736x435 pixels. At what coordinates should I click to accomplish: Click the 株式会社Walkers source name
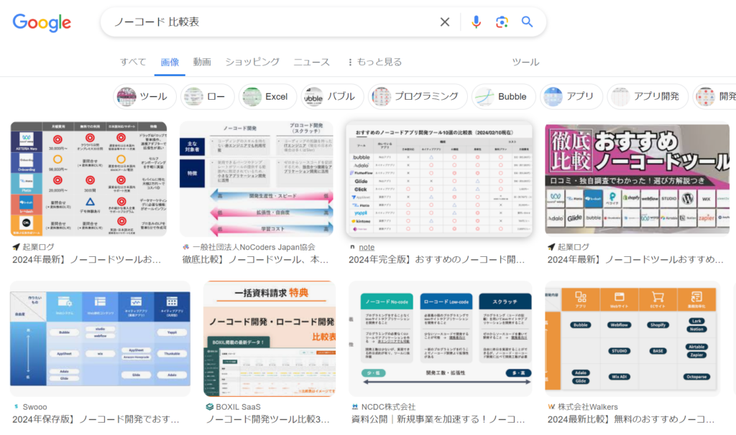pos(588,407)
